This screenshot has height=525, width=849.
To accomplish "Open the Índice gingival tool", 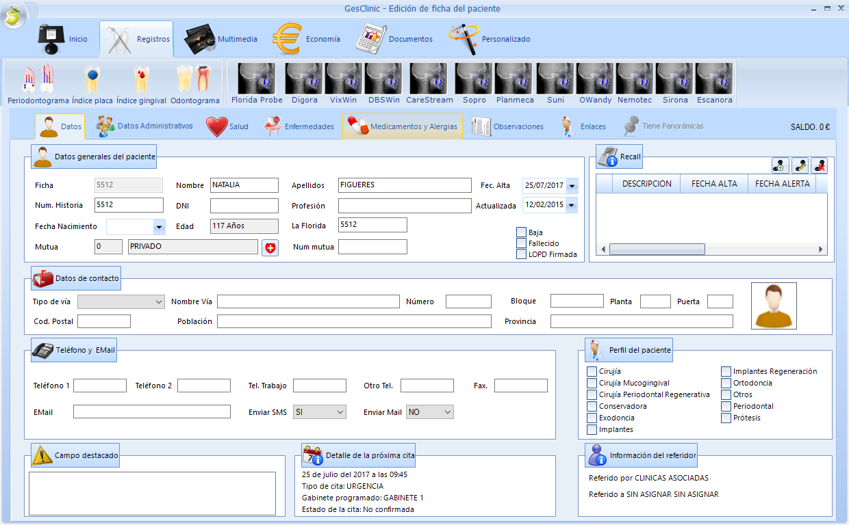I will click(141, 84).
